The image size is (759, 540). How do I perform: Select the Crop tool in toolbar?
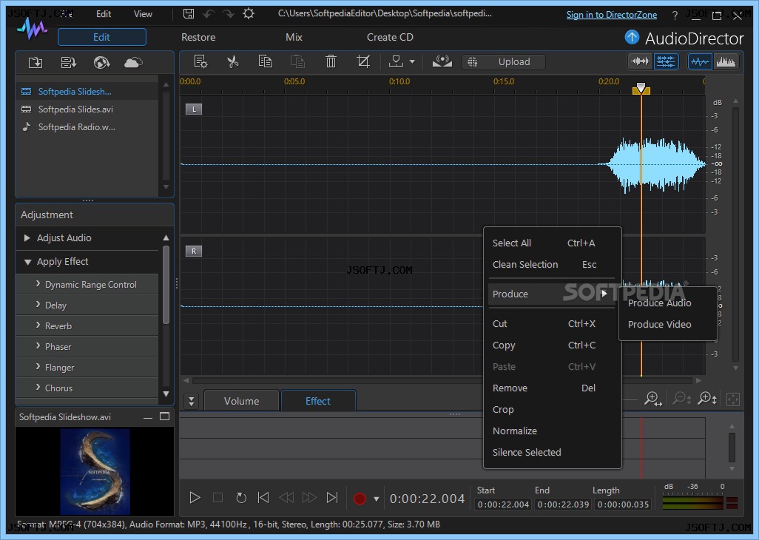pyautogui.click(x=363, y=61)
